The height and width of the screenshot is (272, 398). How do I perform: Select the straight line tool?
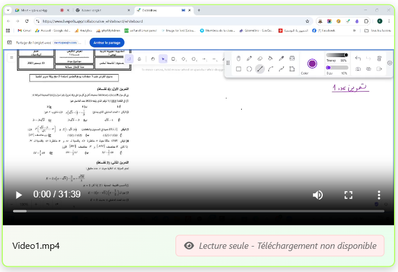[260, 69]
